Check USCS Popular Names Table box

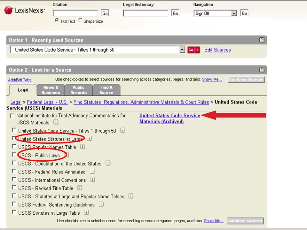point(14,147)
